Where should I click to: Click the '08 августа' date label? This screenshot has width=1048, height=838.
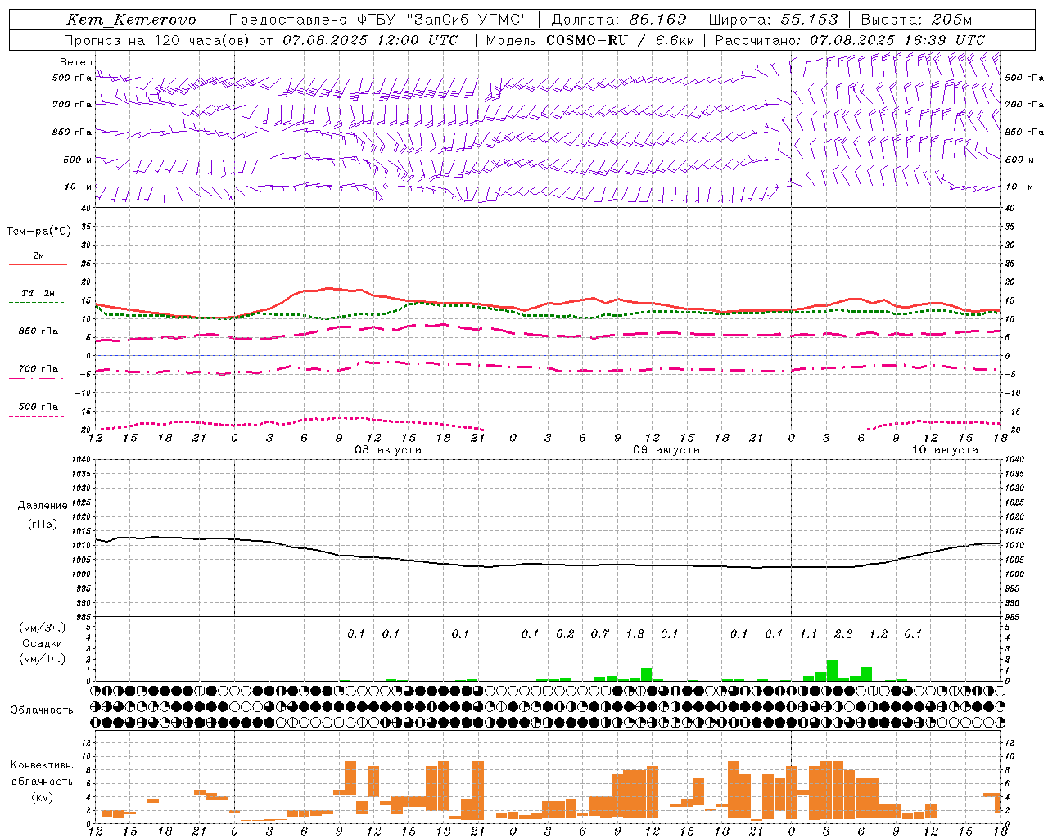coord(388,450)
